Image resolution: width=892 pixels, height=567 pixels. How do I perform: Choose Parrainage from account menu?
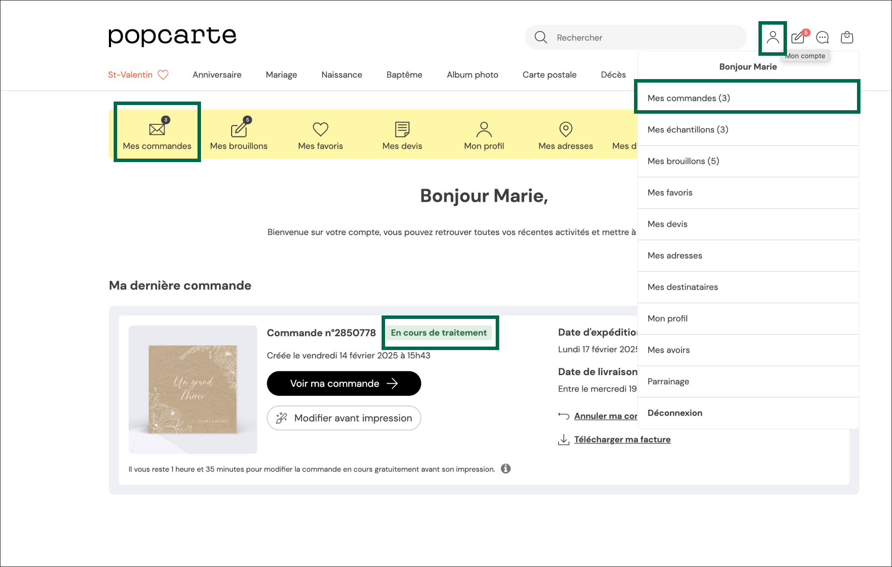pos(668,381)
